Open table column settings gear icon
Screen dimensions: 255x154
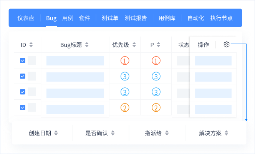click(226, 44)
